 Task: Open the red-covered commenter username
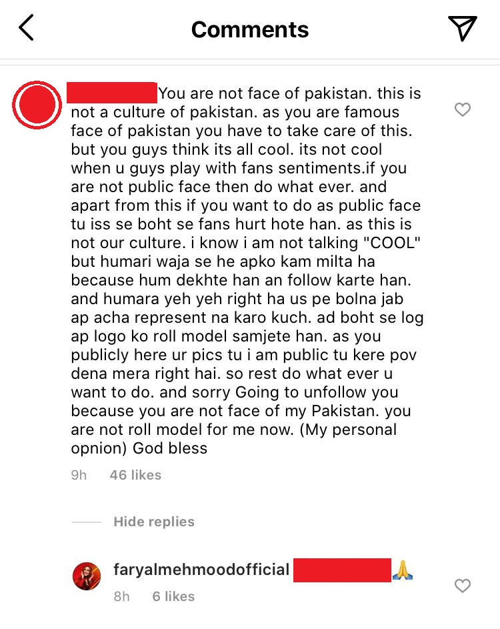[x=112, y=93]
